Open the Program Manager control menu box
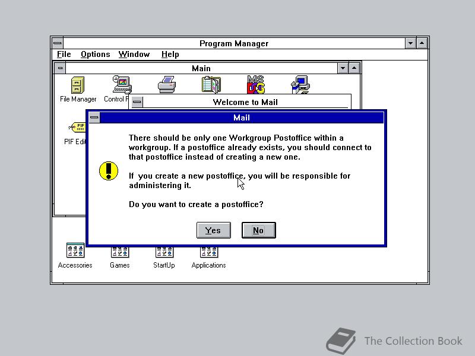The image size is (475, 356). pyautogui.click(x=57, y=43)
